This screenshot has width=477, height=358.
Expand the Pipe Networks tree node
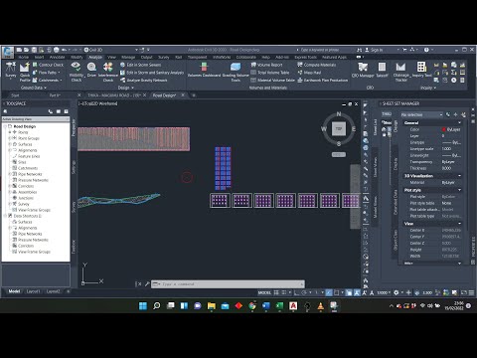[x=10, y=174]
